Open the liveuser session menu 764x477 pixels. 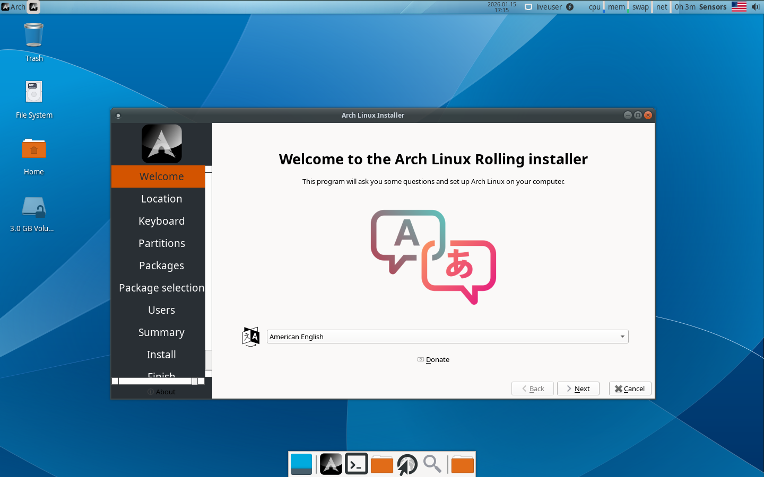click(x=549, y=7)
